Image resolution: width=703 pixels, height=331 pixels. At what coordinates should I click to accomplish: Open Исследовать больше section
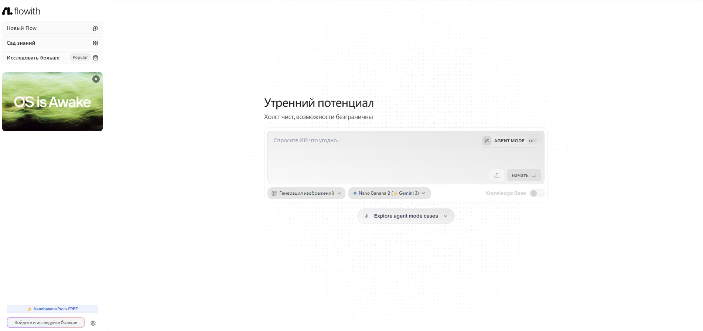52,58
